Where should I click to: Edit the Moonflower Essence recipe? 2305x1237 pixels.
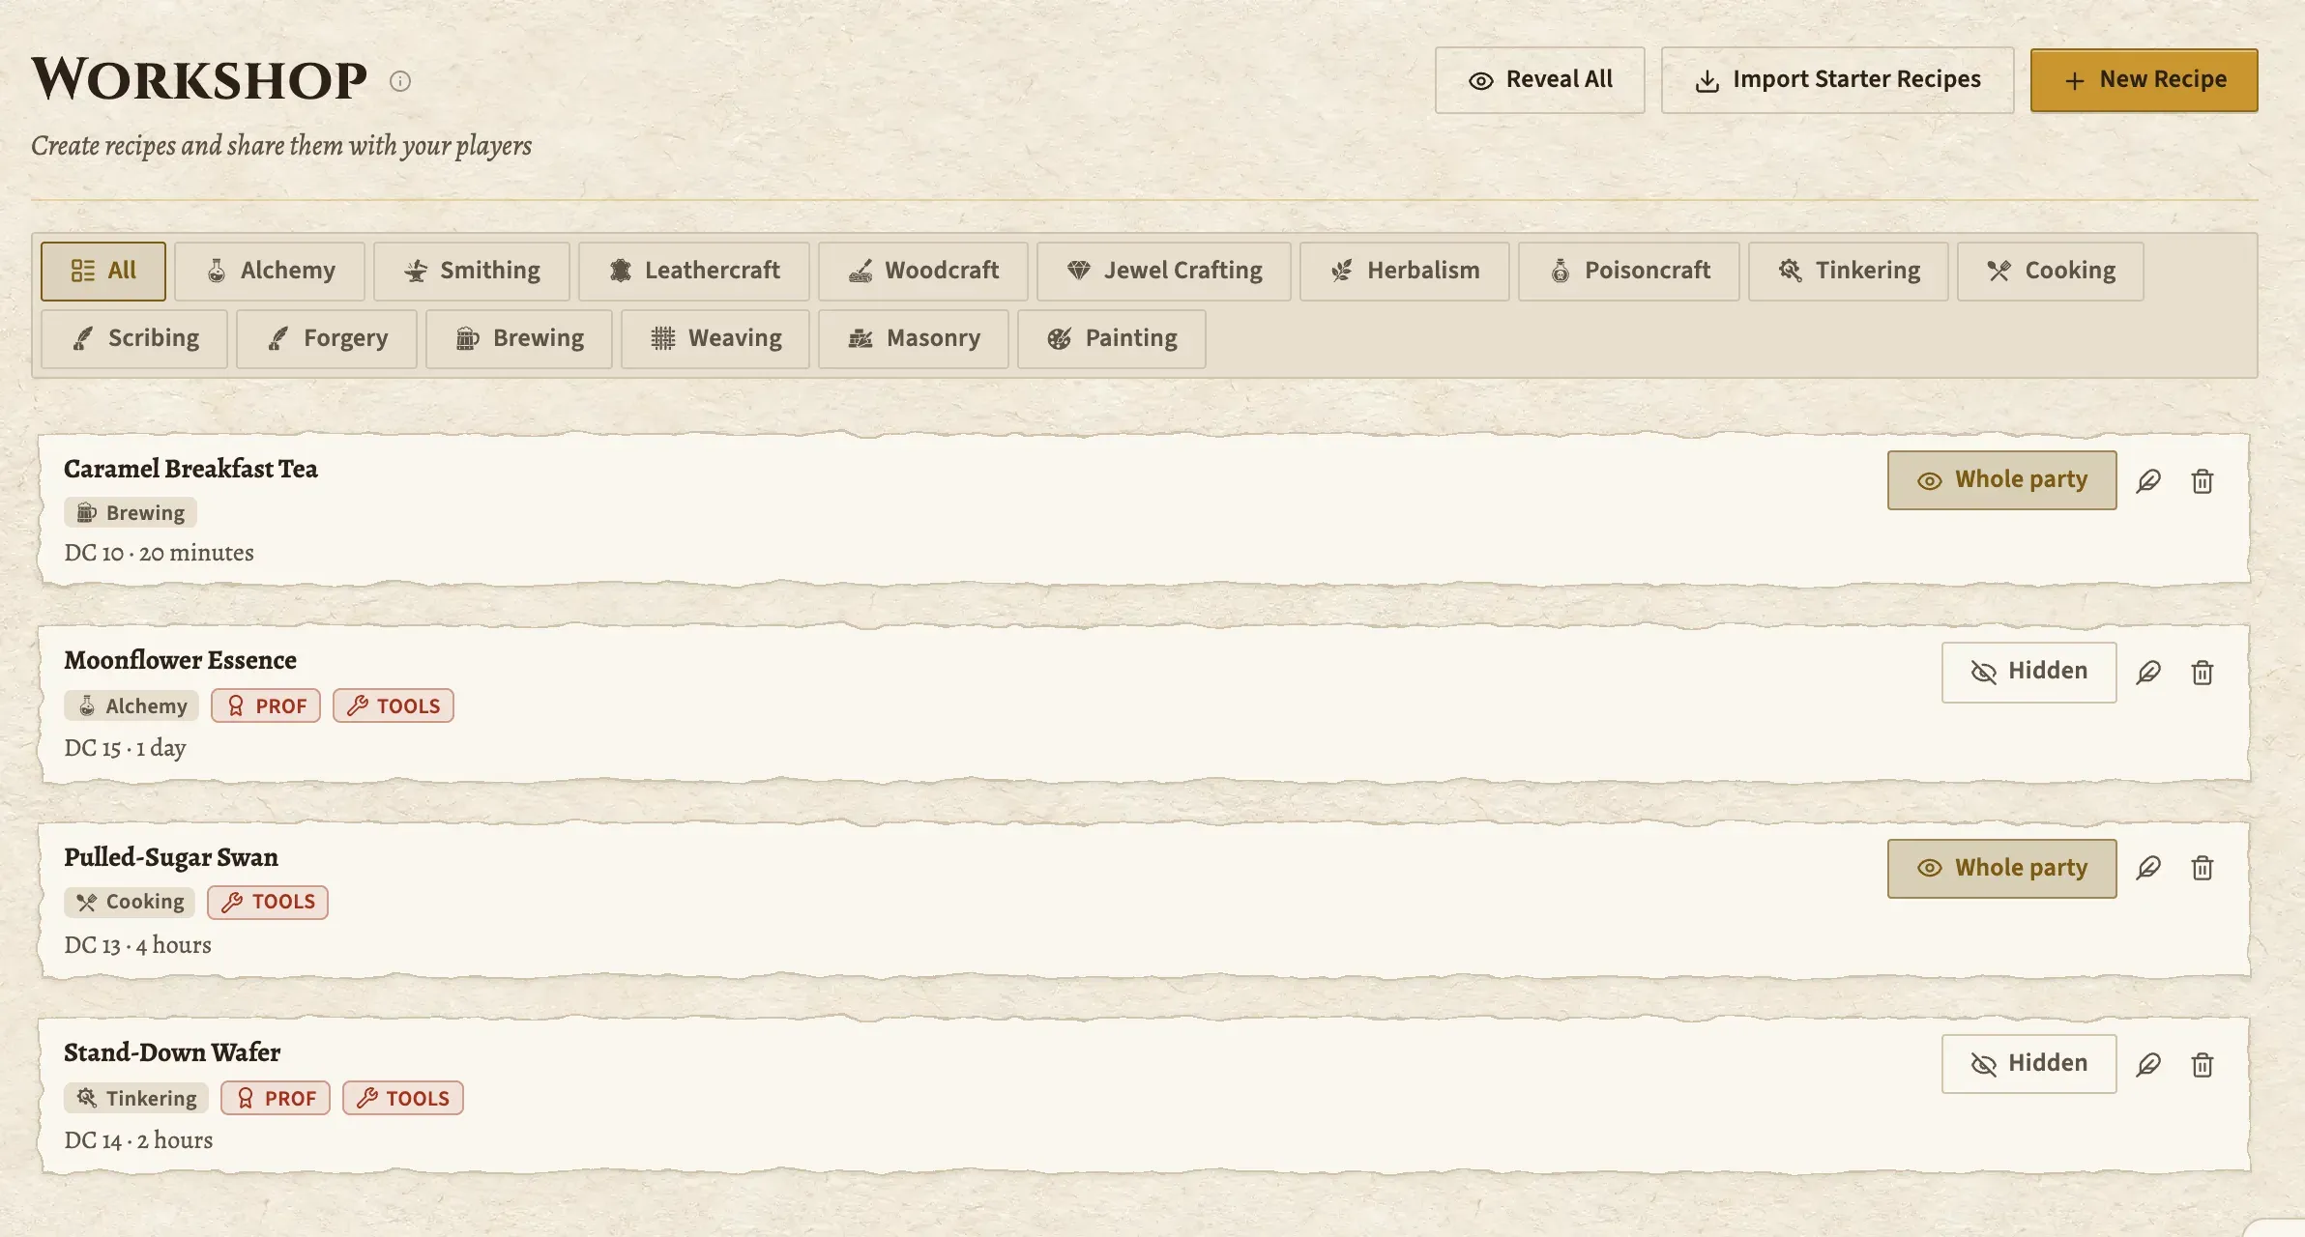[2148, 672]
